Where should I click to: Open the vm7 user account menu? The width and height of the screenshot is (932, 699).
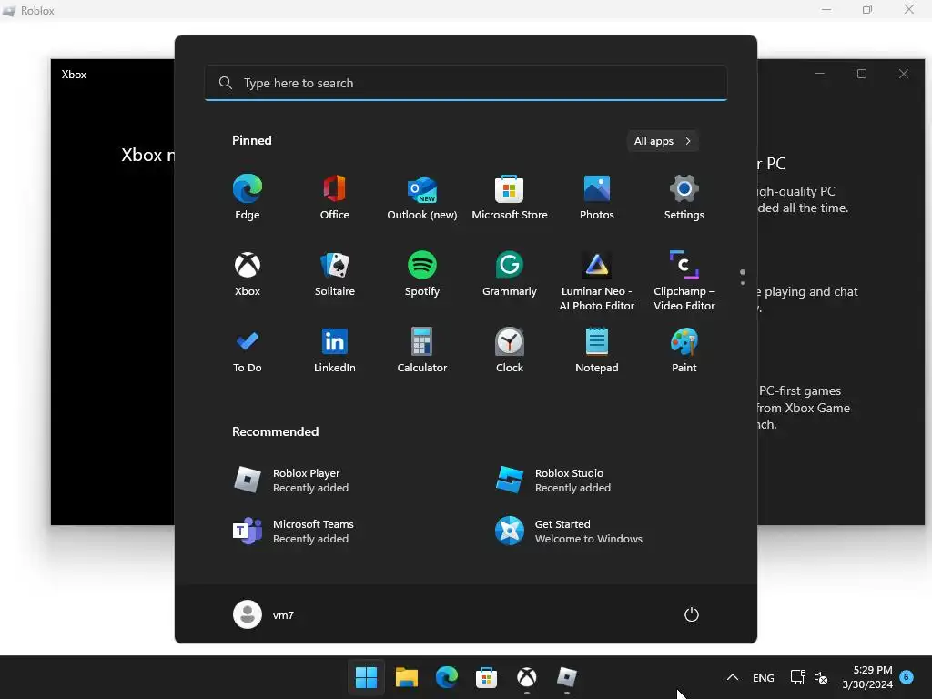264,614
